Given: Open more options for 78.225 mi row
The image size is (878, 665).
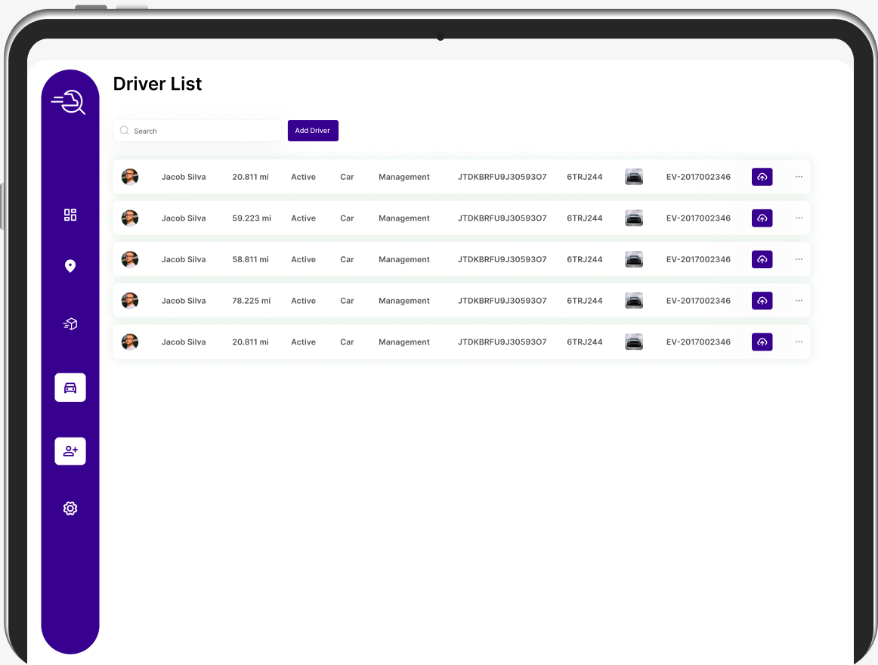Looking at the screenshot, I should click(x=799, y=301).
